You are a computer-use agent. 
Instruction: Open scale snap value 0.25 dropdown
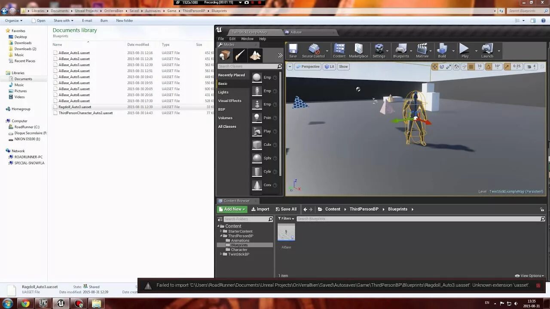pos(517,67)
